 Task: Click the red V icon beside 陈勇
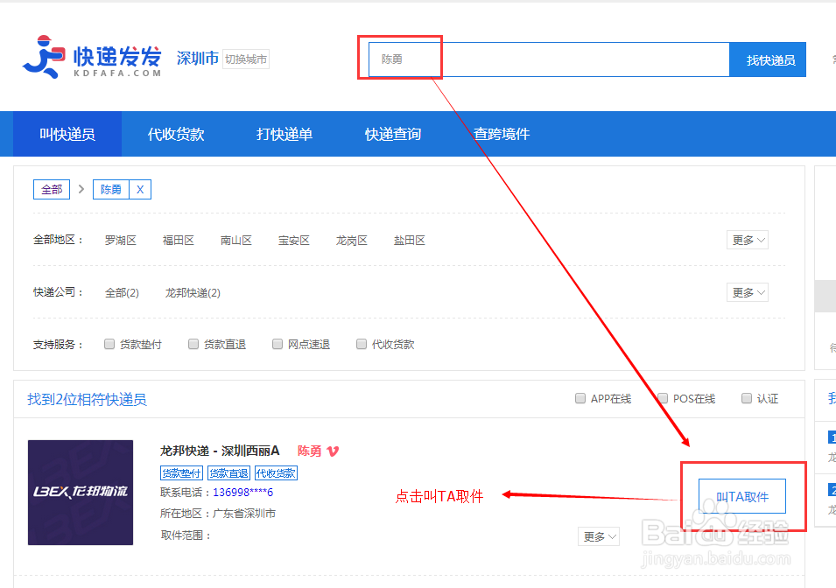coord(331,451)
